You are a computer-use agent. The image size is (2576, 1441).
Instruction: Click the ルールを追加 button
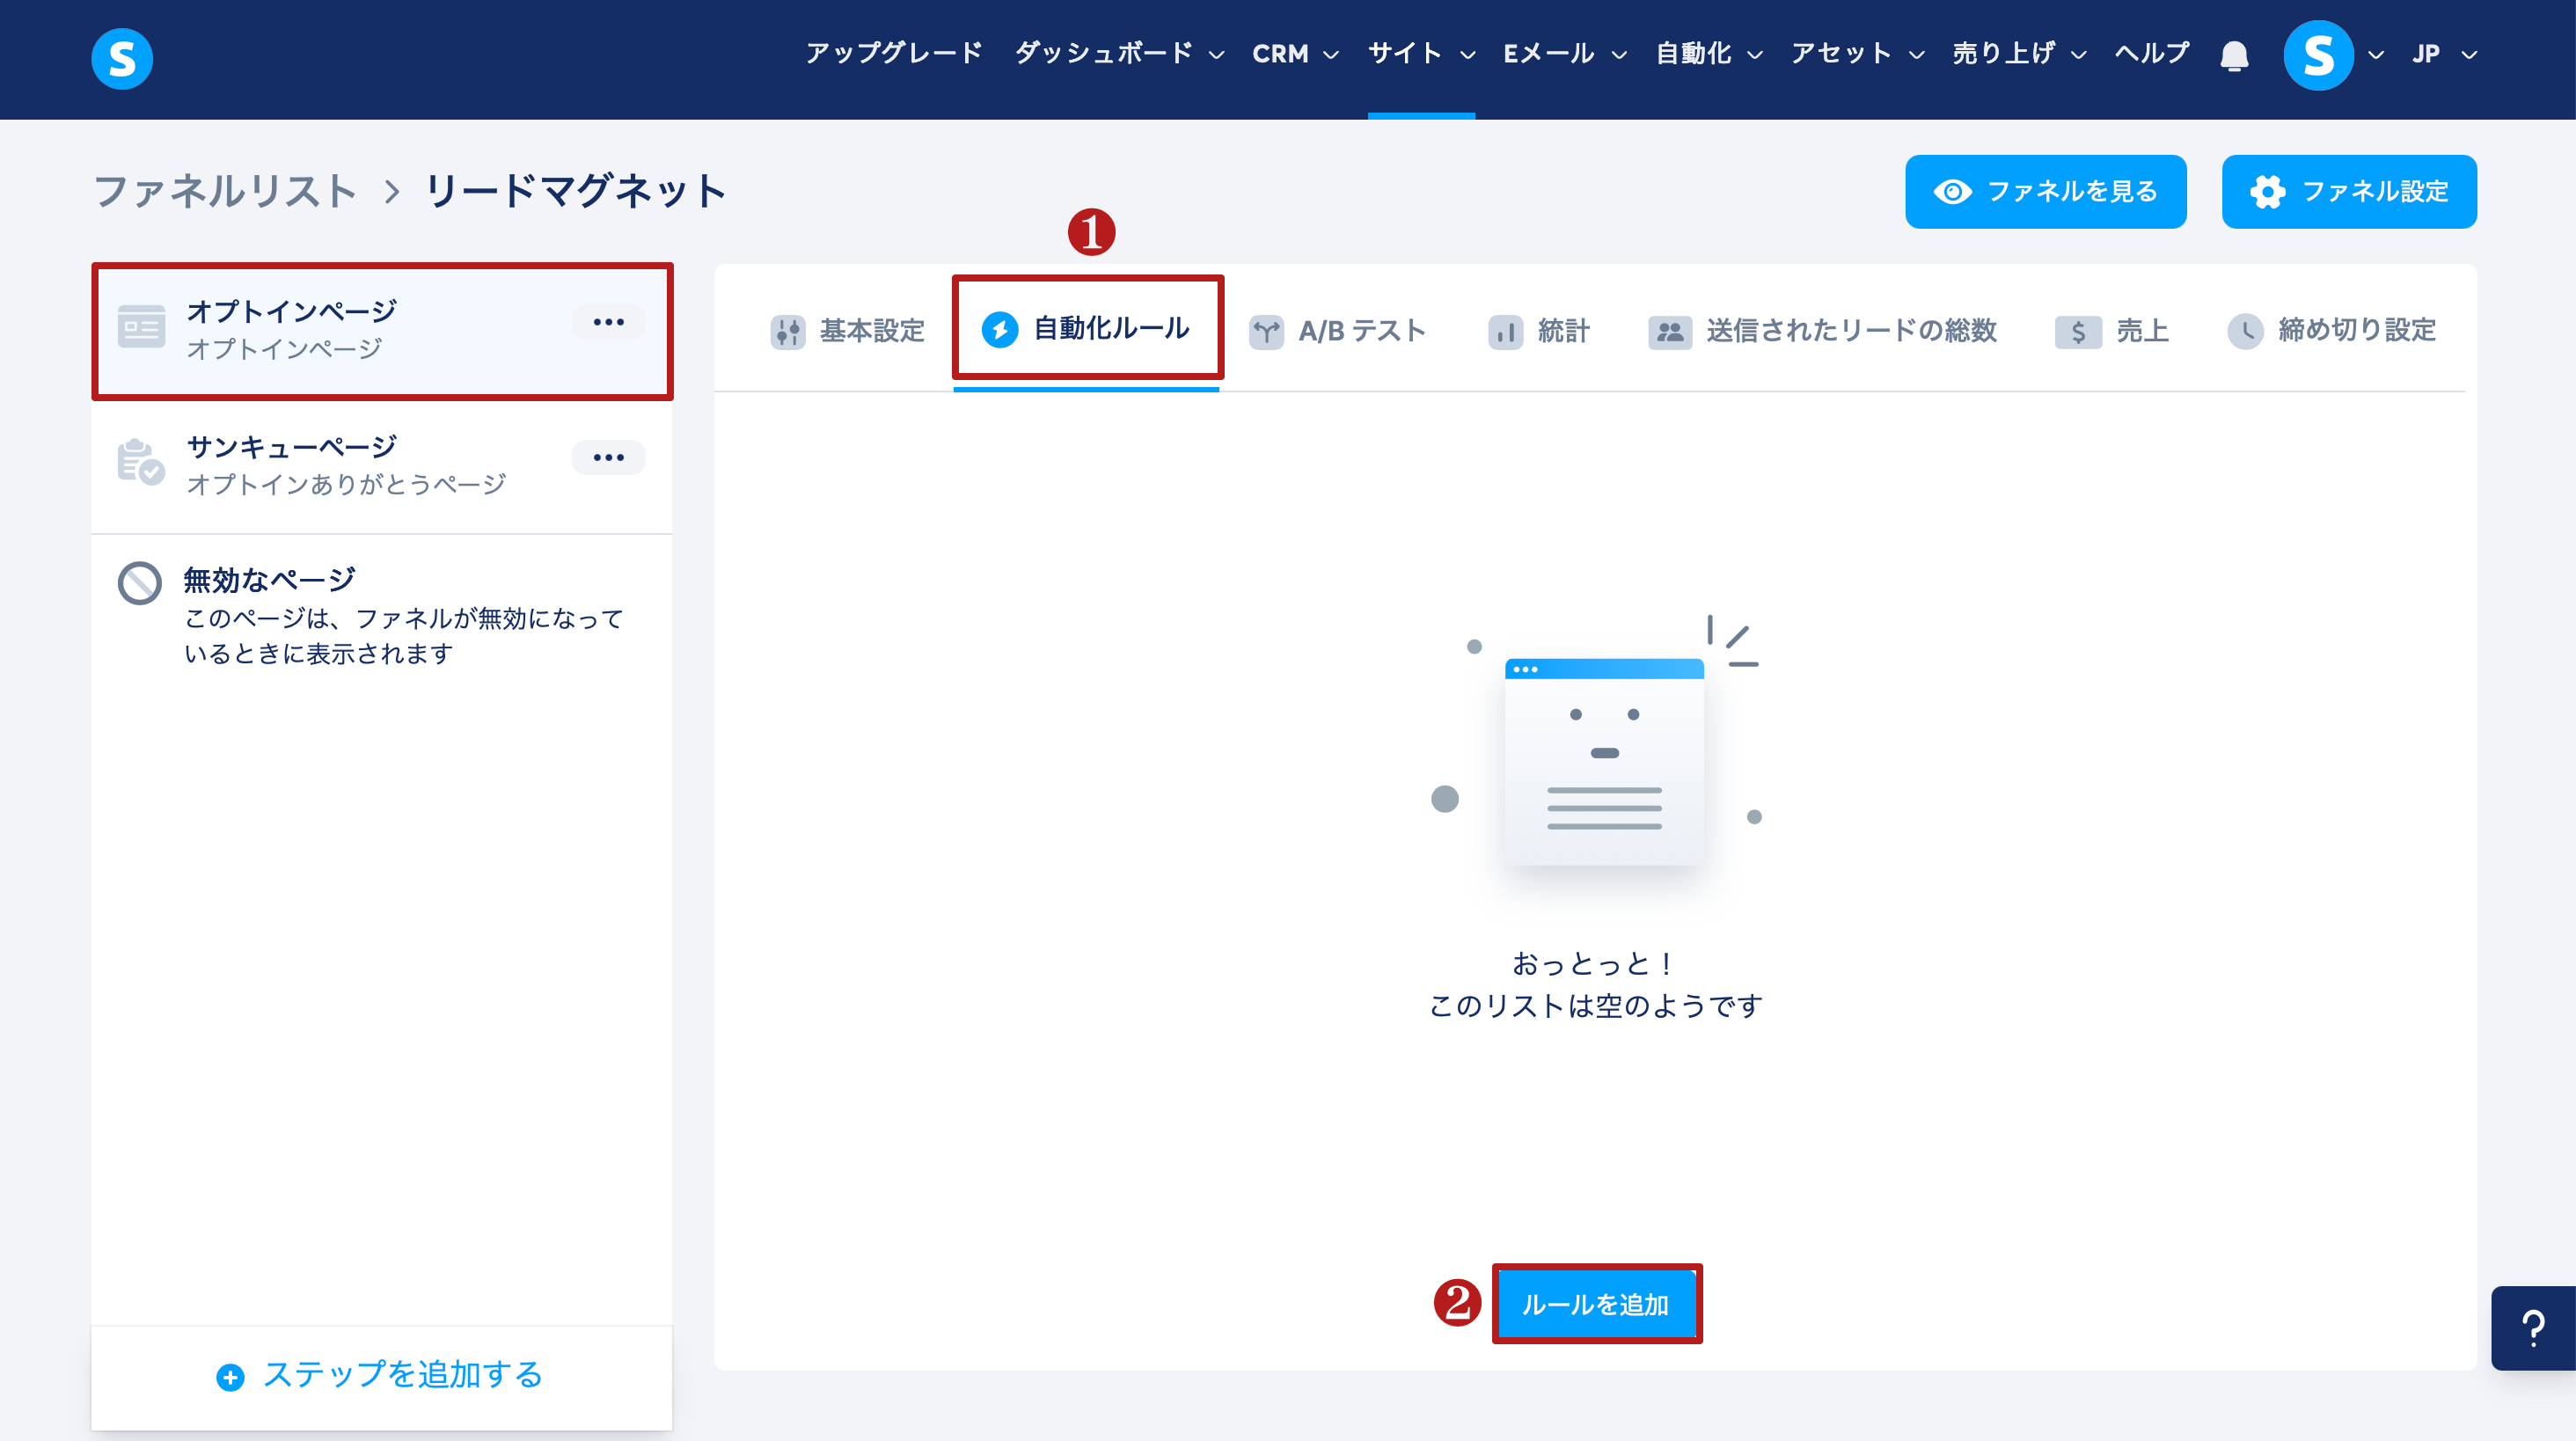pos(1596,1304)
